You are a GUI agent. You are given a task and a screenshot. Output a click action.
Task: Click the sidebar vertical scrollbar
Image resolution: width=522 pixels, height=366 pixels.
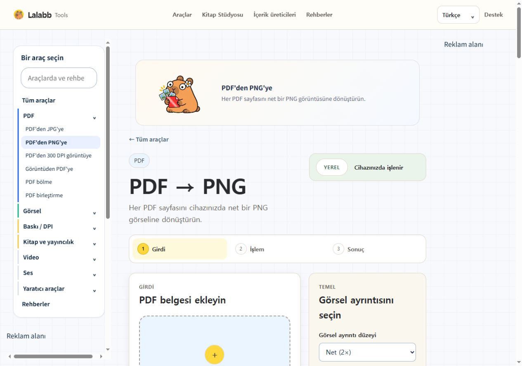[x=108, y=132]
